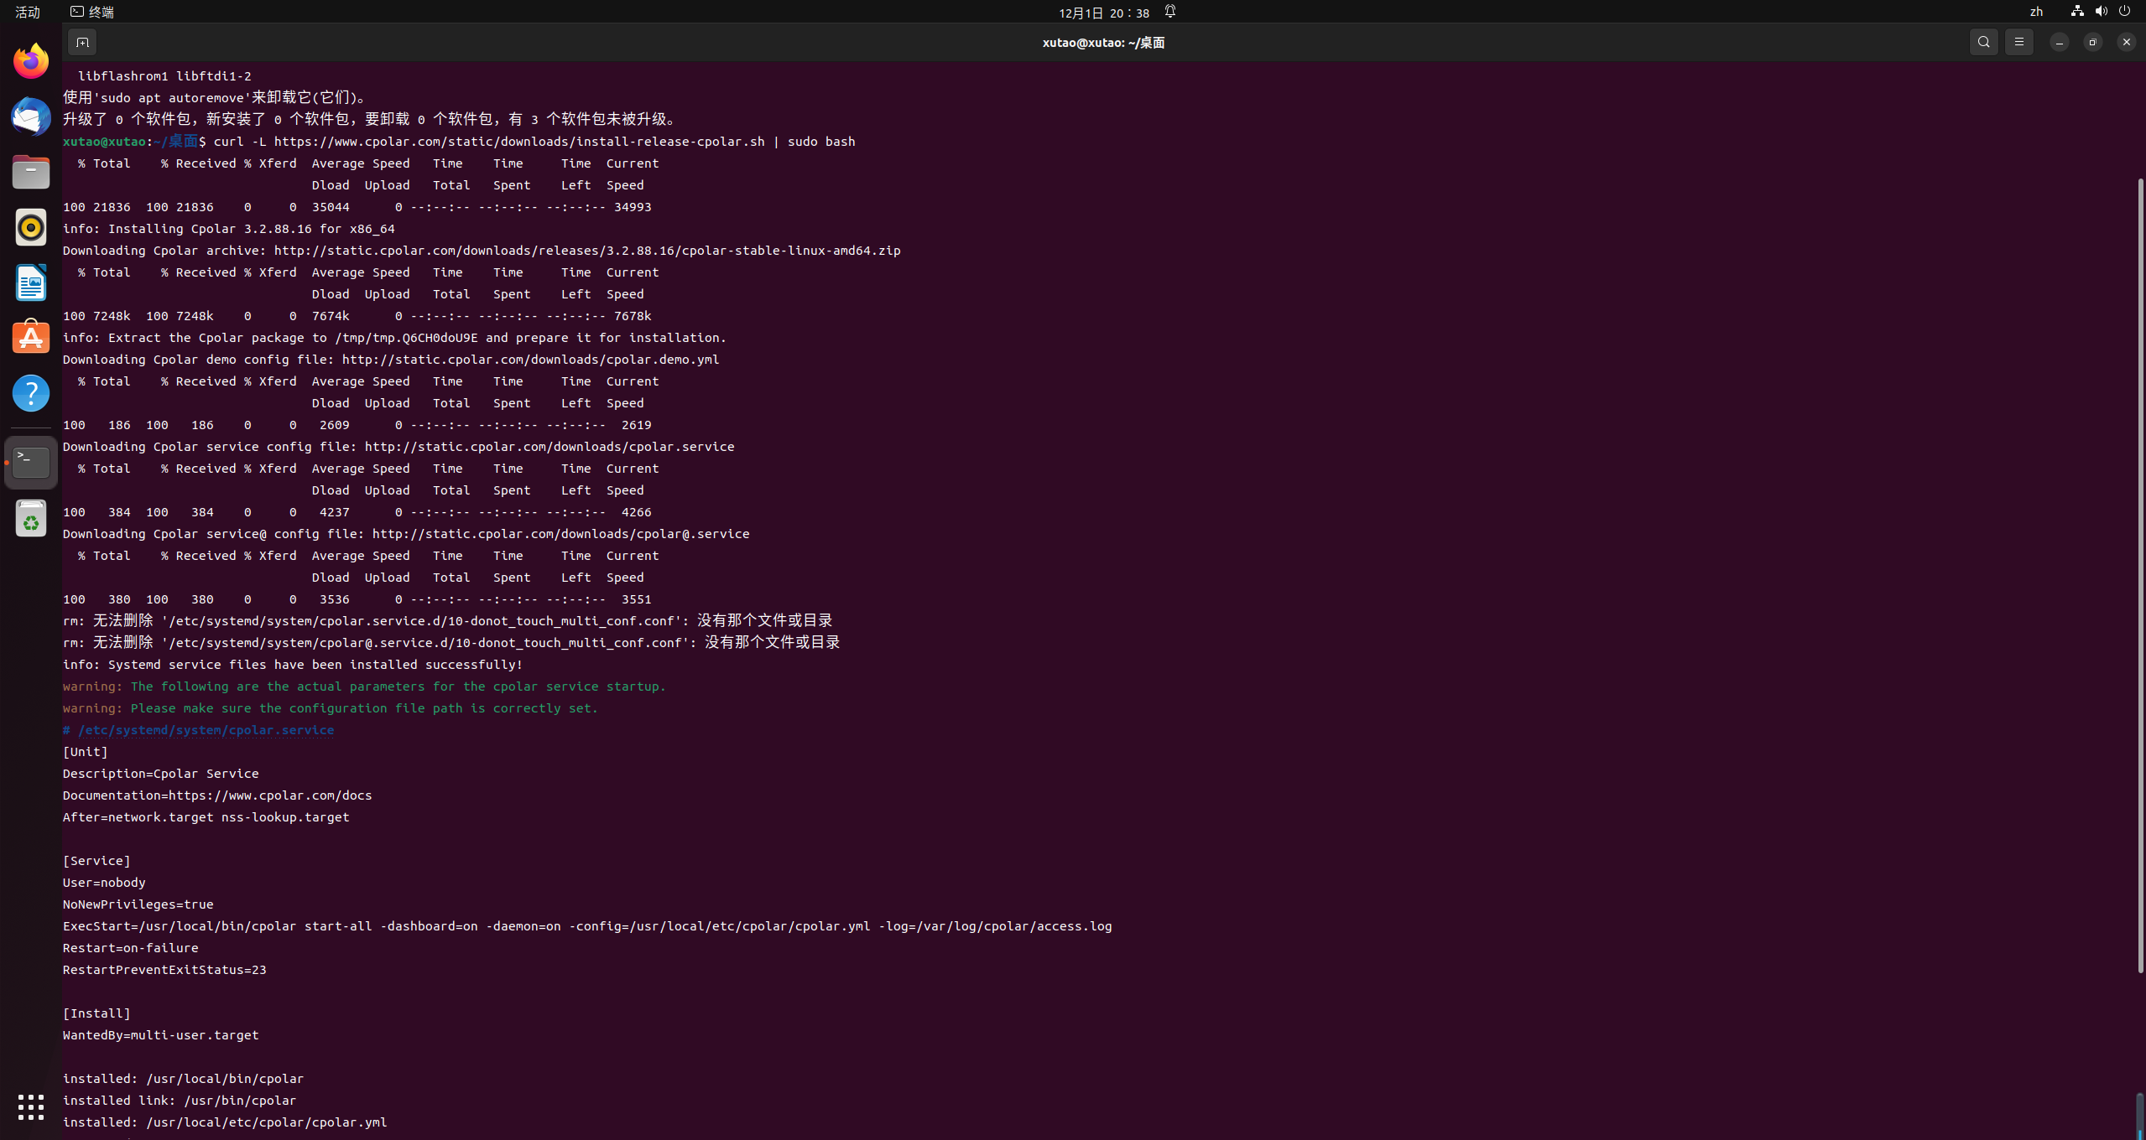Click the 'installed link: /usr/bin/cpolar' line
This screenshot has height=1140, width=2146.
coord(180,1101)
